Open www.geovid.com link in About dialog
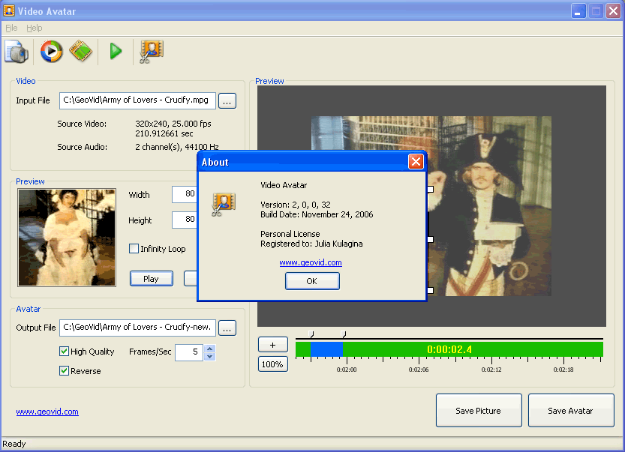This screenshot has width=625, height=452. coord(311,262)
